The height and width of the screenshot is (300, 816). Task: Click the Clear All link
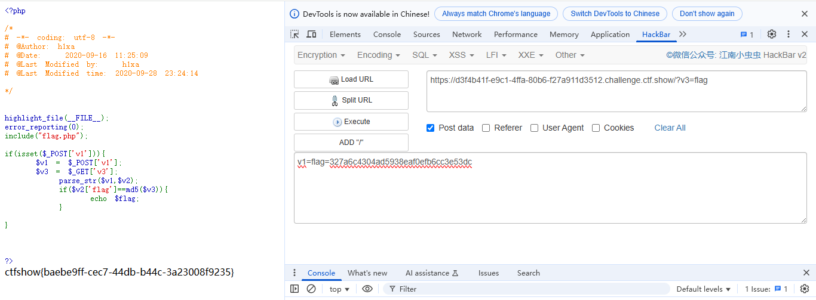pyautogui.click(x=670, y=128)
